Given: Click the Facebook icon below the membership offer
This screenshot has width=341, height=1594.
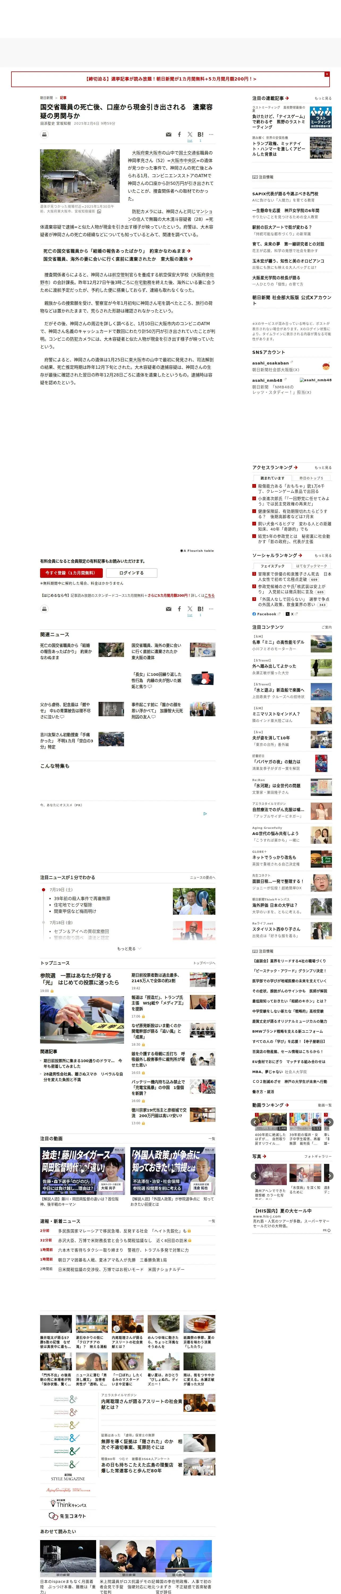Looking at the screenshot, I should click(180, 609).
